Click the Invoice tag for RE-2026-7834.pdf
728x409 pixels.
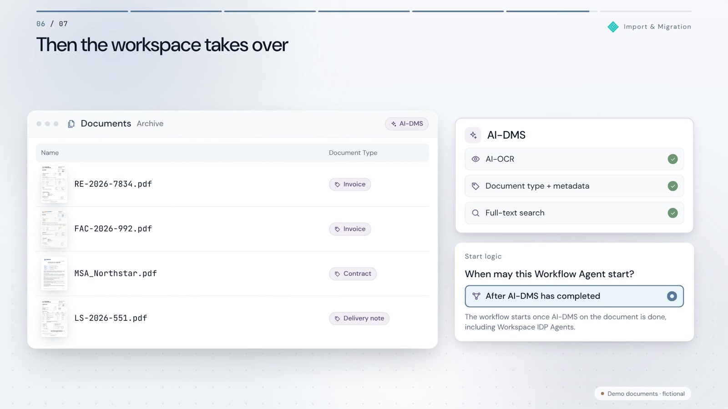click(x=350, y=184)
